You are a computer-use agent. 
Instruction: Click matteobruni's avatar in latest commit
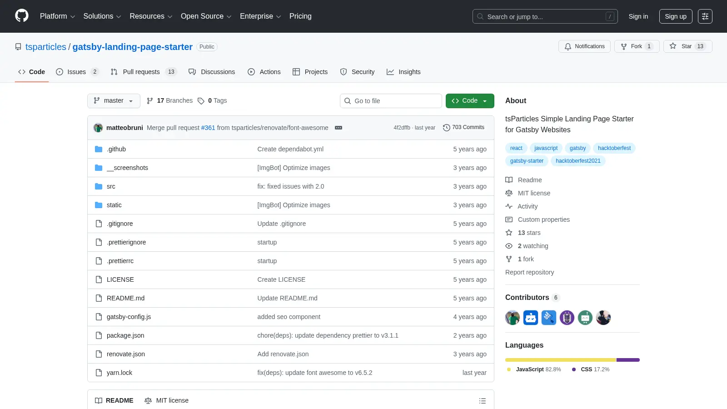point(98,128)
